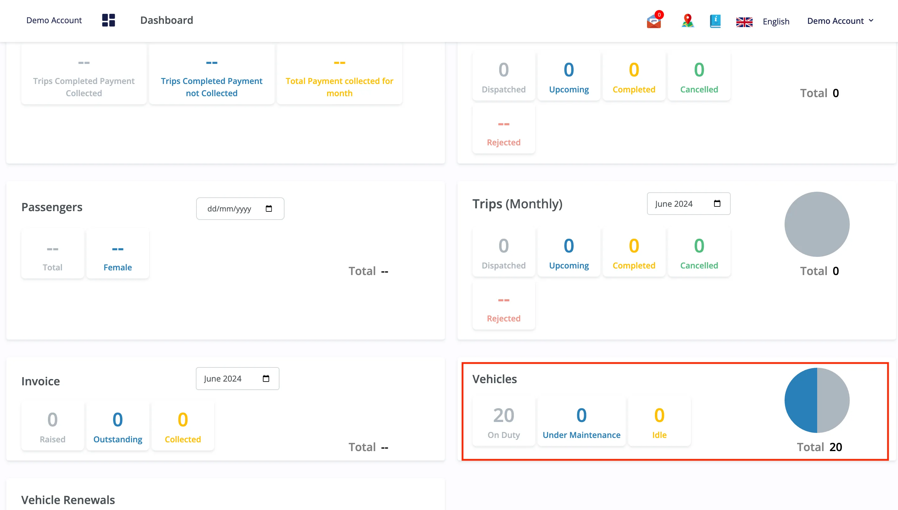Click the Invoice June 2024 month field
This screenshot has height=510, width=898.
click(x=238, y=378)
